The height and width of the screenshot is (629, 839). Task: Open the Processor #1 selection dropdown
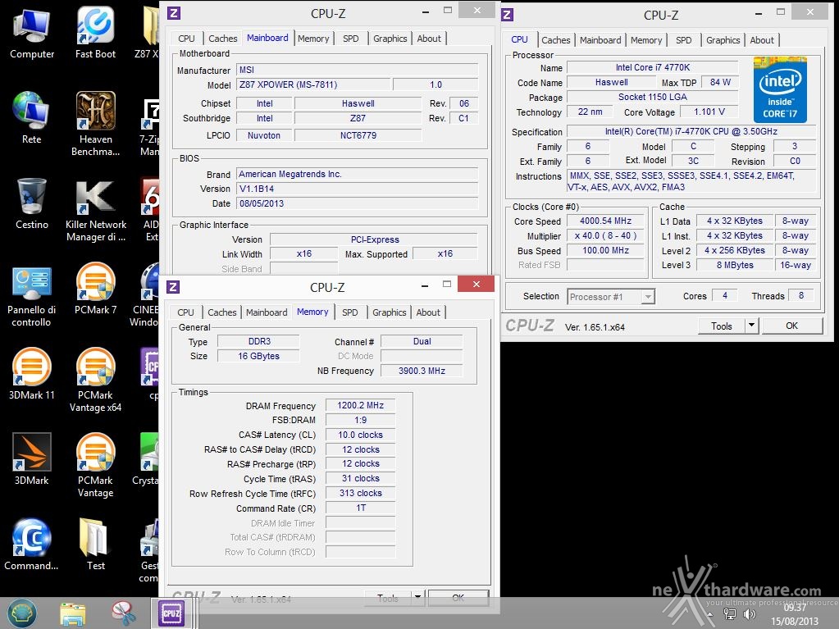(x=610, y=297)
